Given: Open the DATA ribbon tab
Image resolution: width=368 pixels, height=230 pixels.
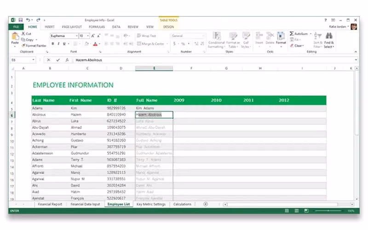Looking at the screenshot, I should 116,27.
